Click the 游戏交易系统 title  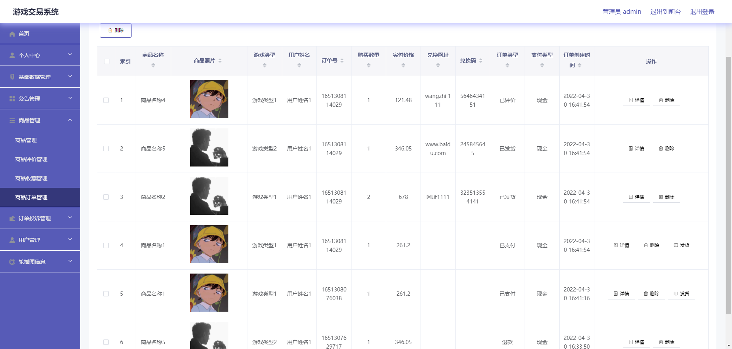pos(36,12)
